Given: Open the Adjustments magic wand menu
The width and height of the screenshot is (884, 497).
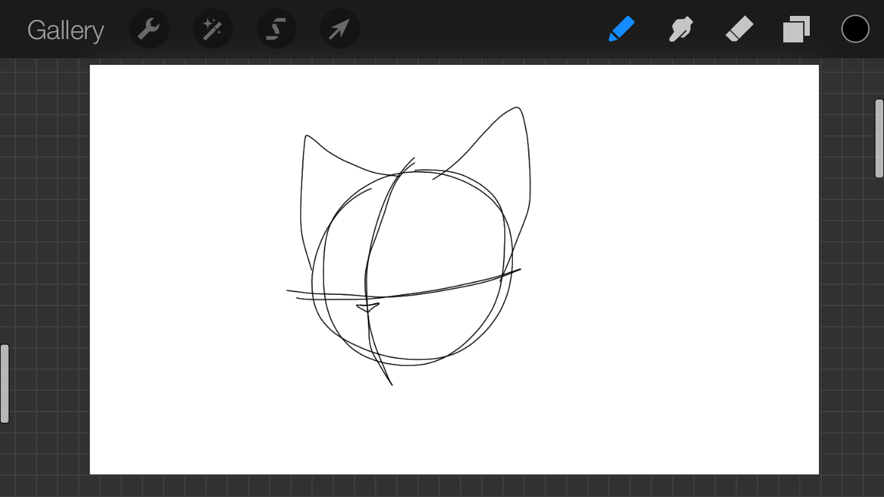Looking at the screenshot, I should [213, 29].
